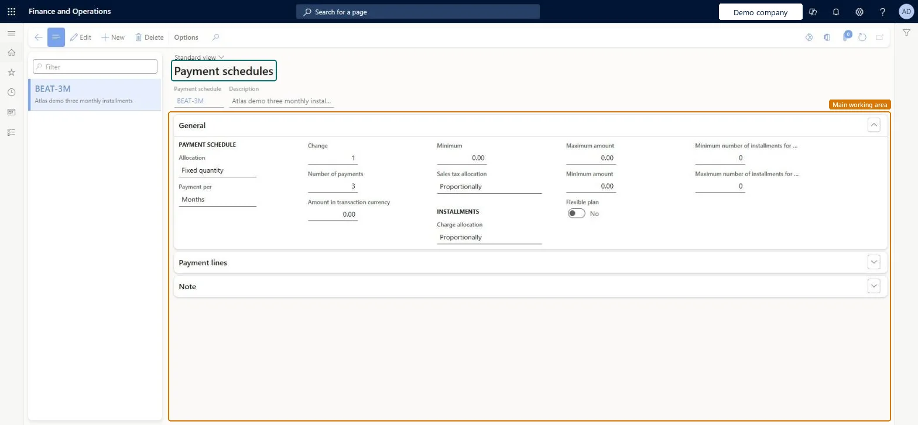Image resolution: width=918 pixels, height=425 pixels.
Task: Collapse the General section
Action: click(874, 125)
